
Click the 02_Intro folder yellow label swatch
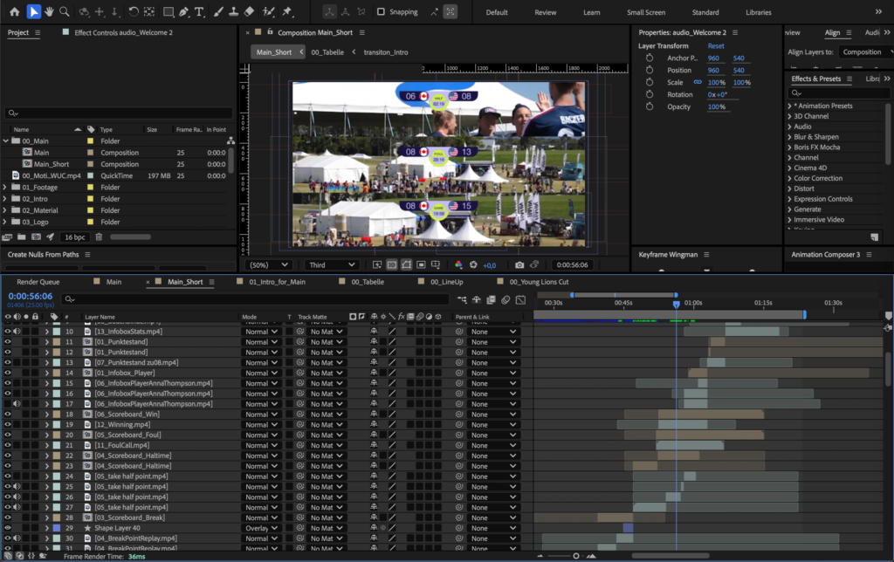[91, 198]
